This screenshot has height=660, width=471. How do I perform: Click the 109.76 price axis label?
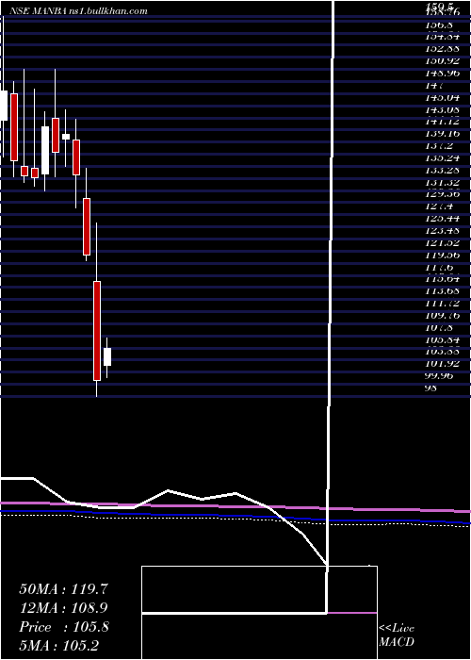442,316
